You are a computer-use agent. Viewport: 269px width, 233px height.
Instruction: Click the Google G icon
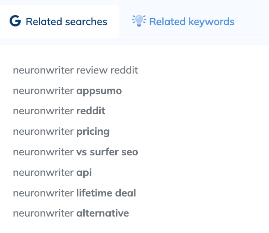(15, 21)
